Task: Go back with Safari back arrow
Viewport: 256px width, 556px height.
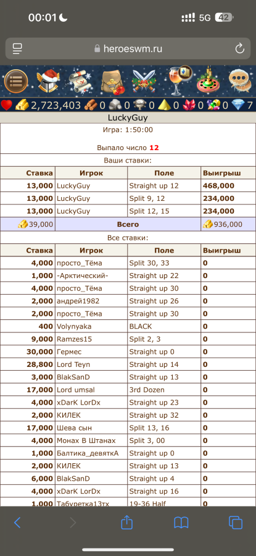Action: [17, 522]
